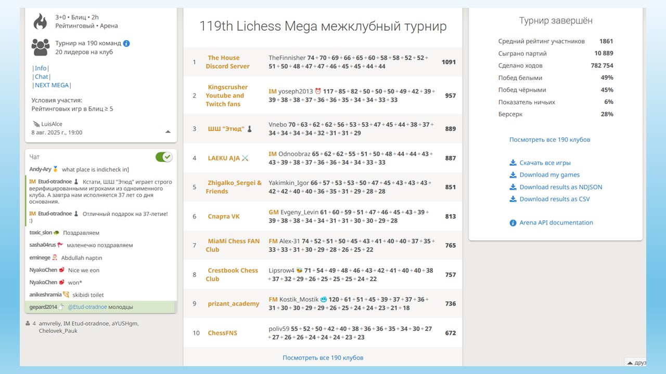Click the друз friends bar at bottom right

click(x=636, y=363)
